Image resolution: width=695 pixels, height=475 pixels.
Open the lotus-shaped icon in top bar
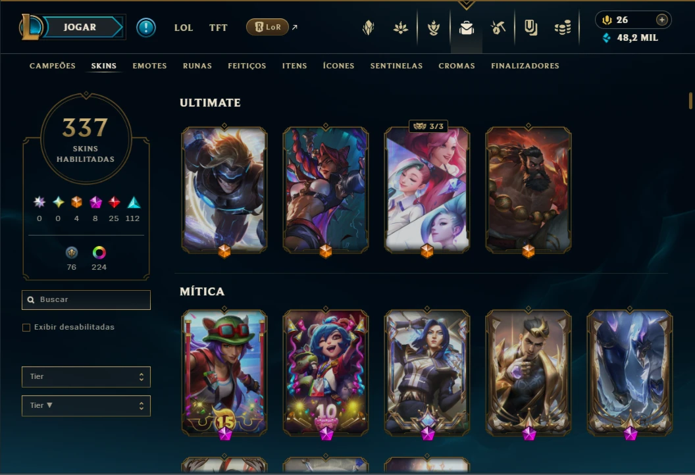click(x=401, y=28)
